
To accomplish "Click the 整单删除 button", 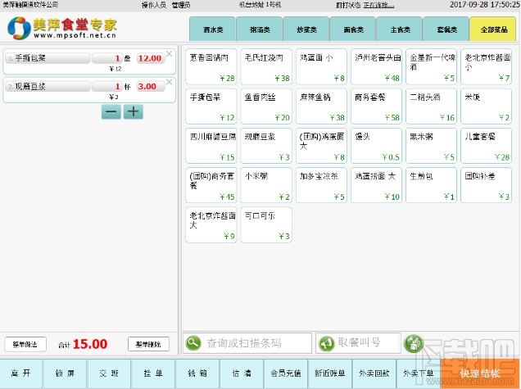I will pos(148,344).
